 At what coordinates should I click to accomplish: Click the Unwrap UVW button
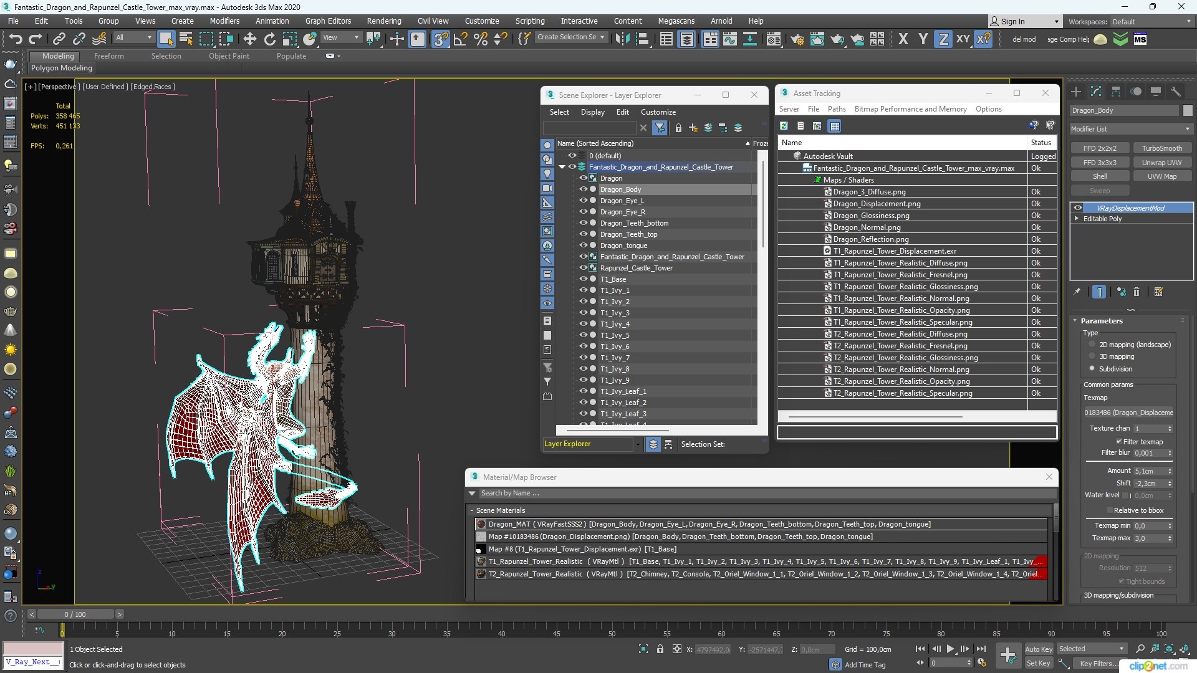pyautogui.click(x=1161, y=162)
